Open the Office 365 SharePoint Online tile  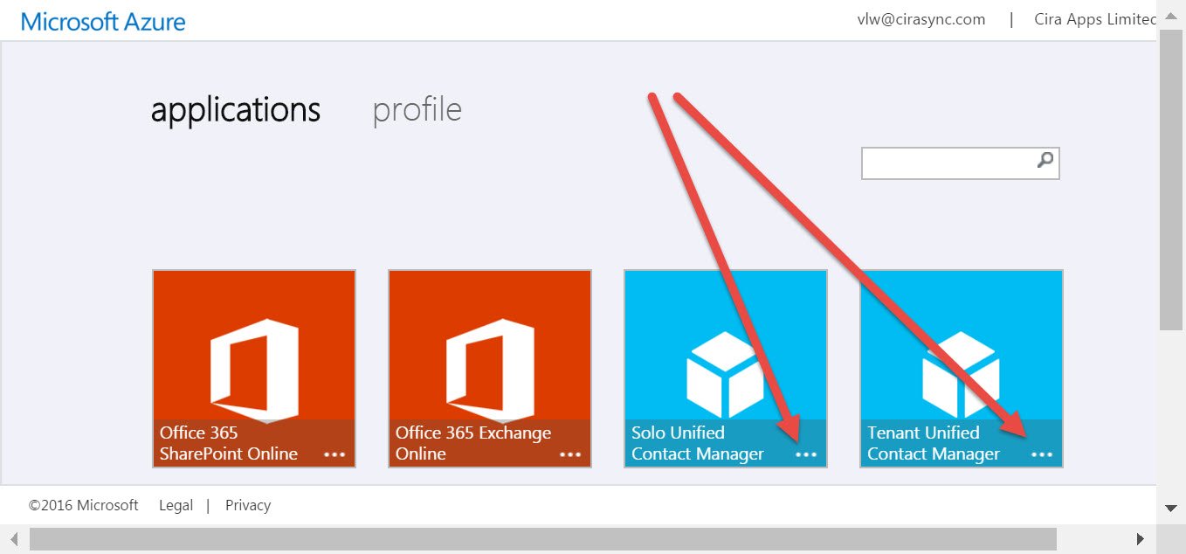[254, 369]
